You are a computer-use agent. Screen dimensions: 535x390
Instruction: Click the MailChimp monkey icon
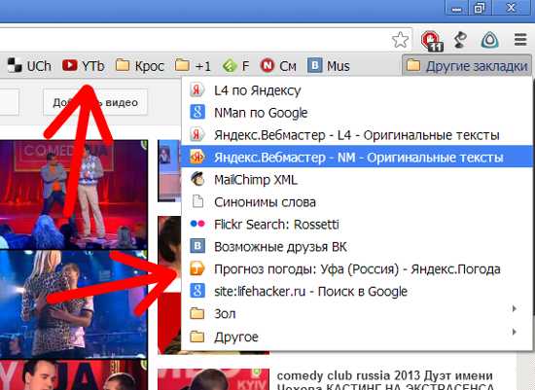tap(197, 179)
